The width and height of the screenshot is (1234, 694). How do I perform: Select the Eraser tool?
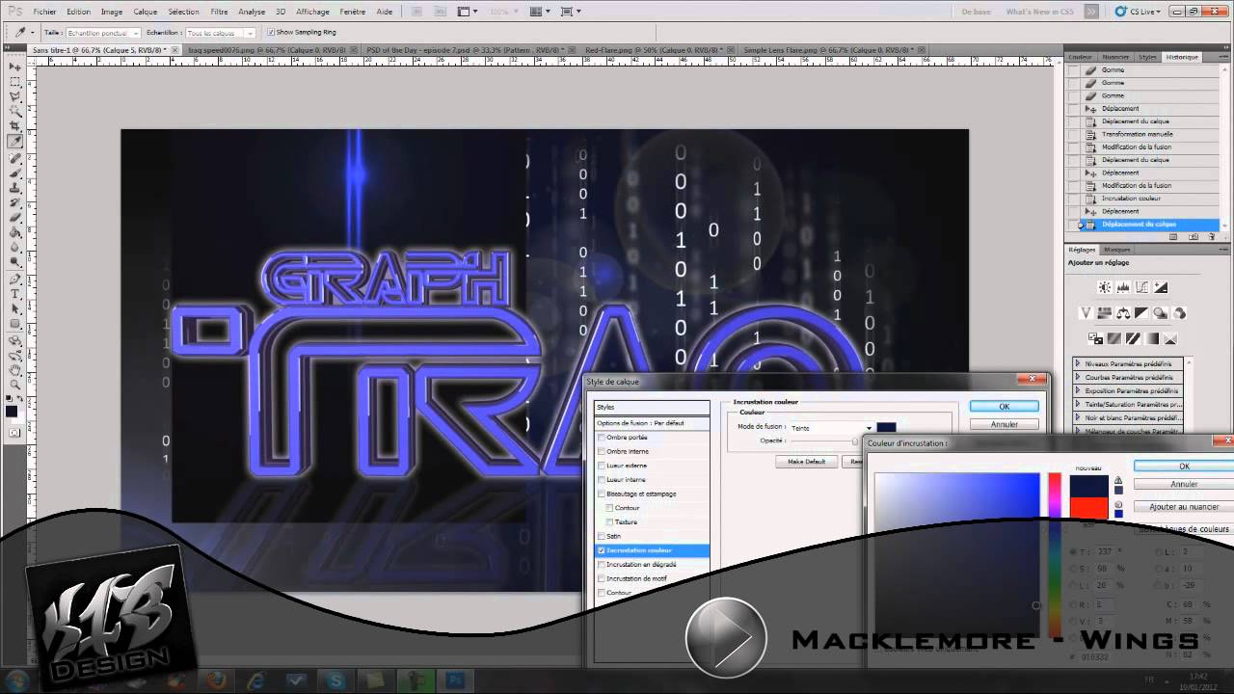click(x=15, y=219)
